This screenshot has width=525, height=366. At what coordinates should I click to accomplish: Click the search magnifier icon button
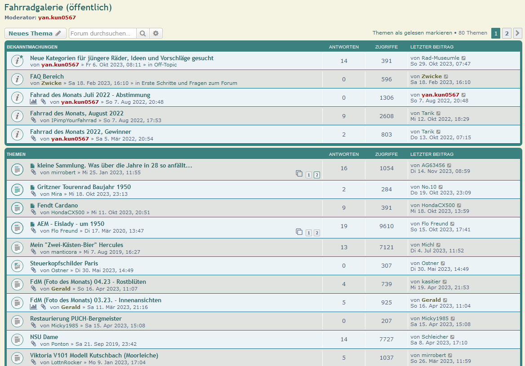click(x=142, y=33)
